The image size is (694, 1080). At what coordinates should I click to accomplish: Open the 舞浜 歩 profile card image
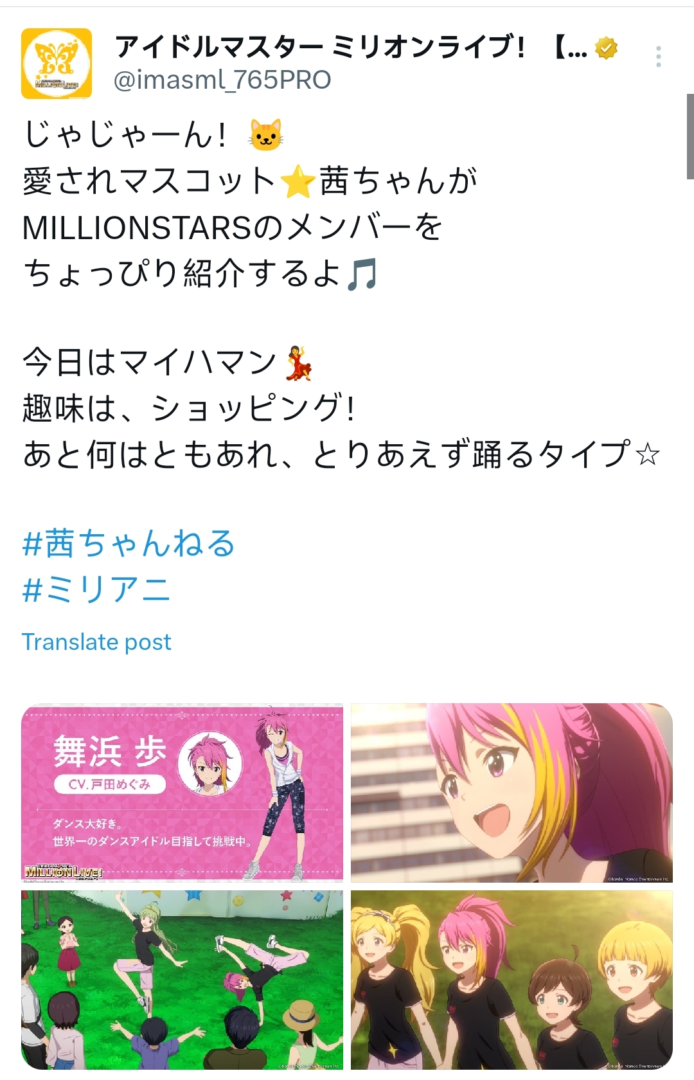pos(182,793)
